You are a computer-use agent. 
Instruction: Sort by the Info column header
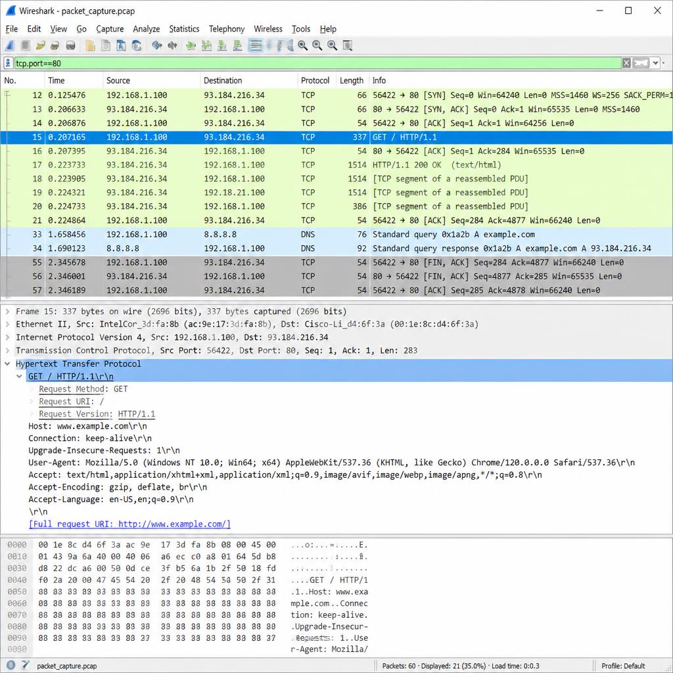coord(521,80)
